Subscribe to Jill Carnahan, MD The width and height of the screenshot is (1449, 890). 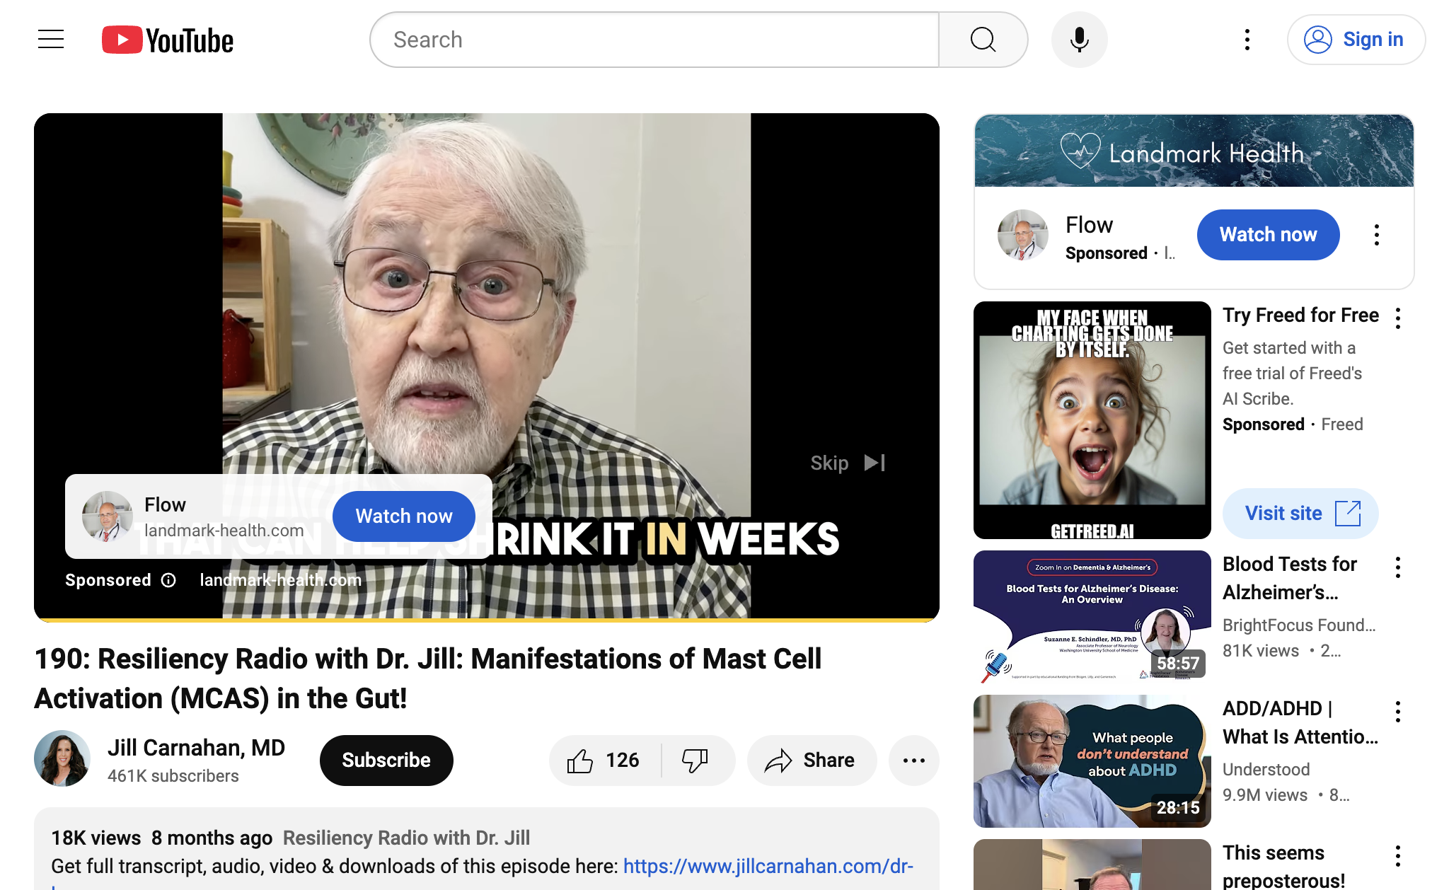(386, 761)
